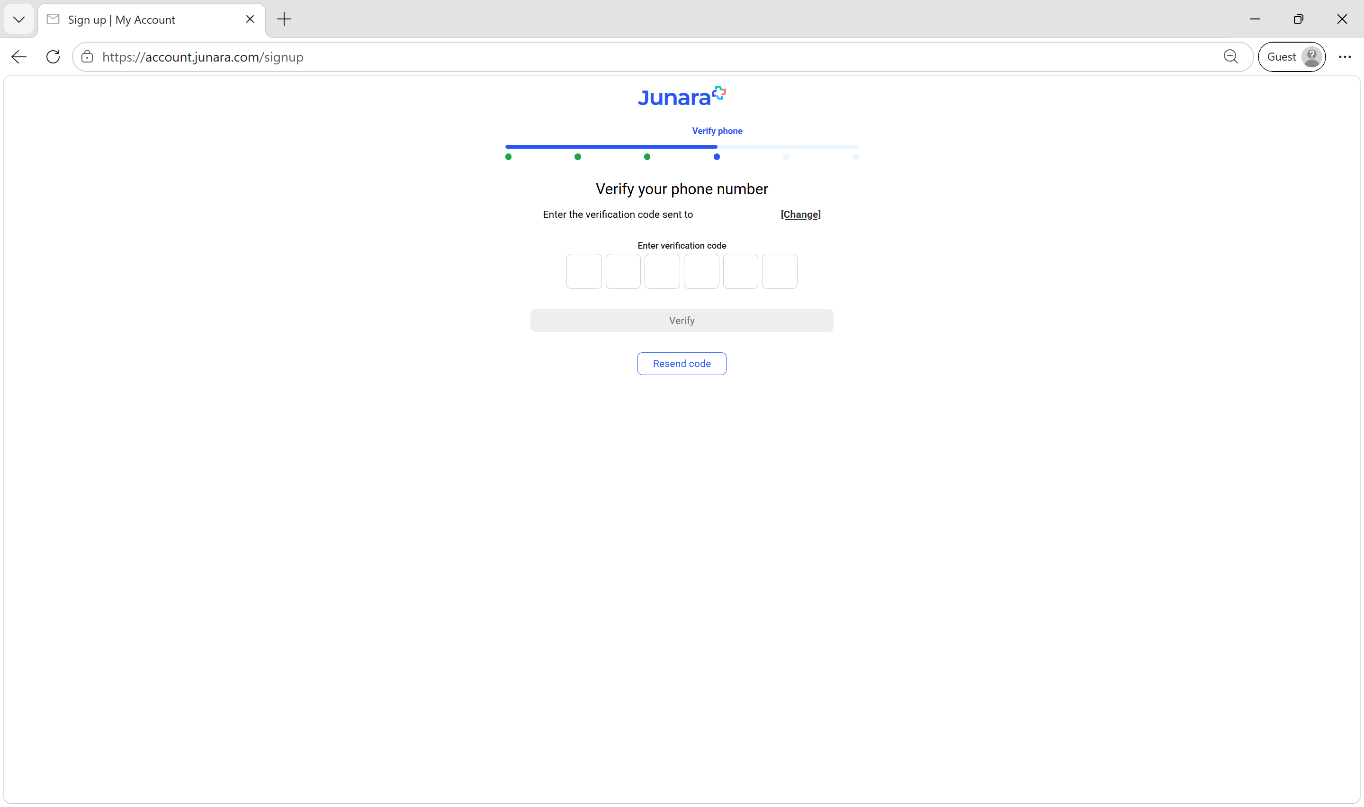Focus the fourth verification code box

pos(701,271)
